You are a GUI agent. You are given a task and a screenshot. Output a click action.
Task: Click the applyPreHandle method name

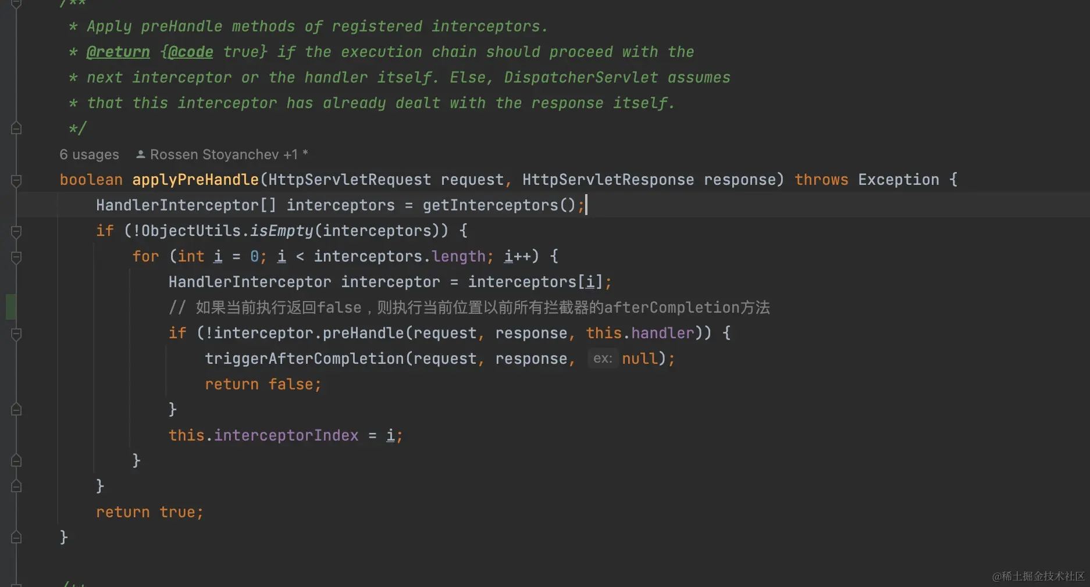coord(195,180)
